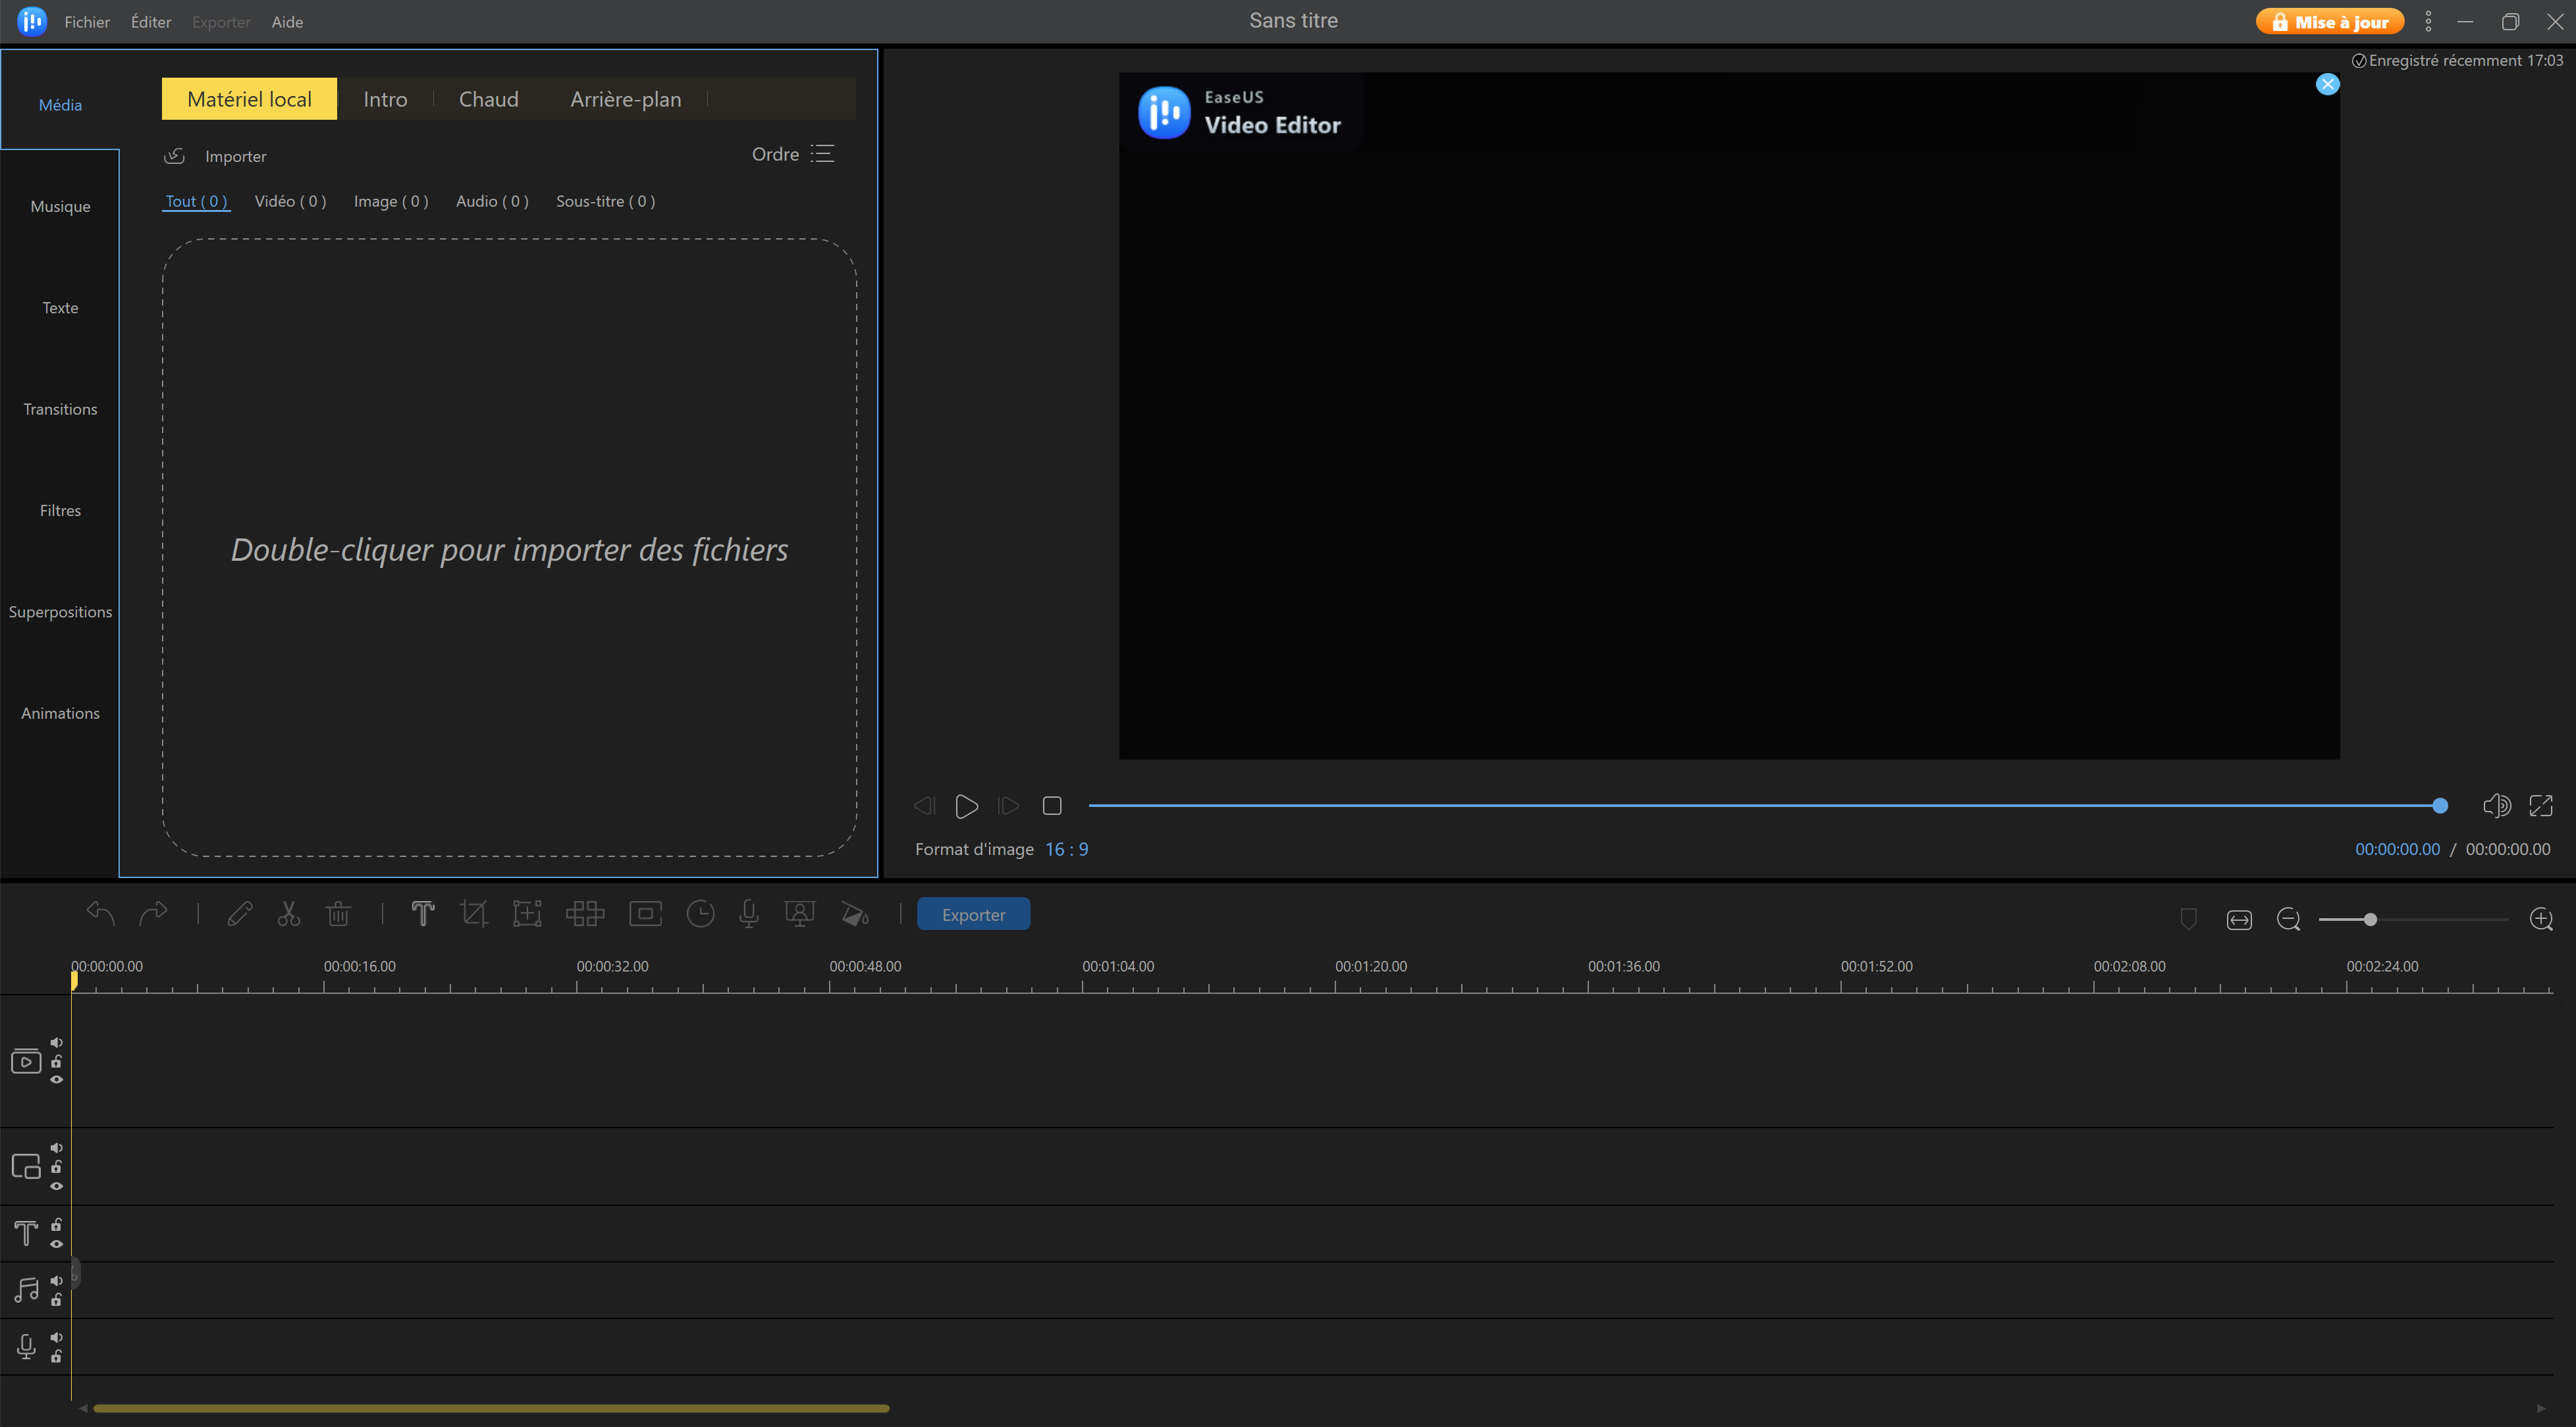Click the Ordre list sort icon
This screenshot has width=2576, height=1427.
point(822,154)
